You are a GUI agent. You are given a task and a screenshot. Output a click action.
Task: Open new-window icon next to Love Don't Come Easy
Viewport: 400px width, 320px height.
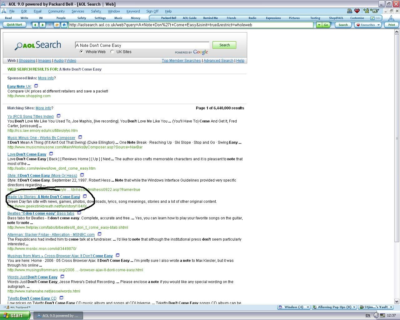tap(51, 154)
